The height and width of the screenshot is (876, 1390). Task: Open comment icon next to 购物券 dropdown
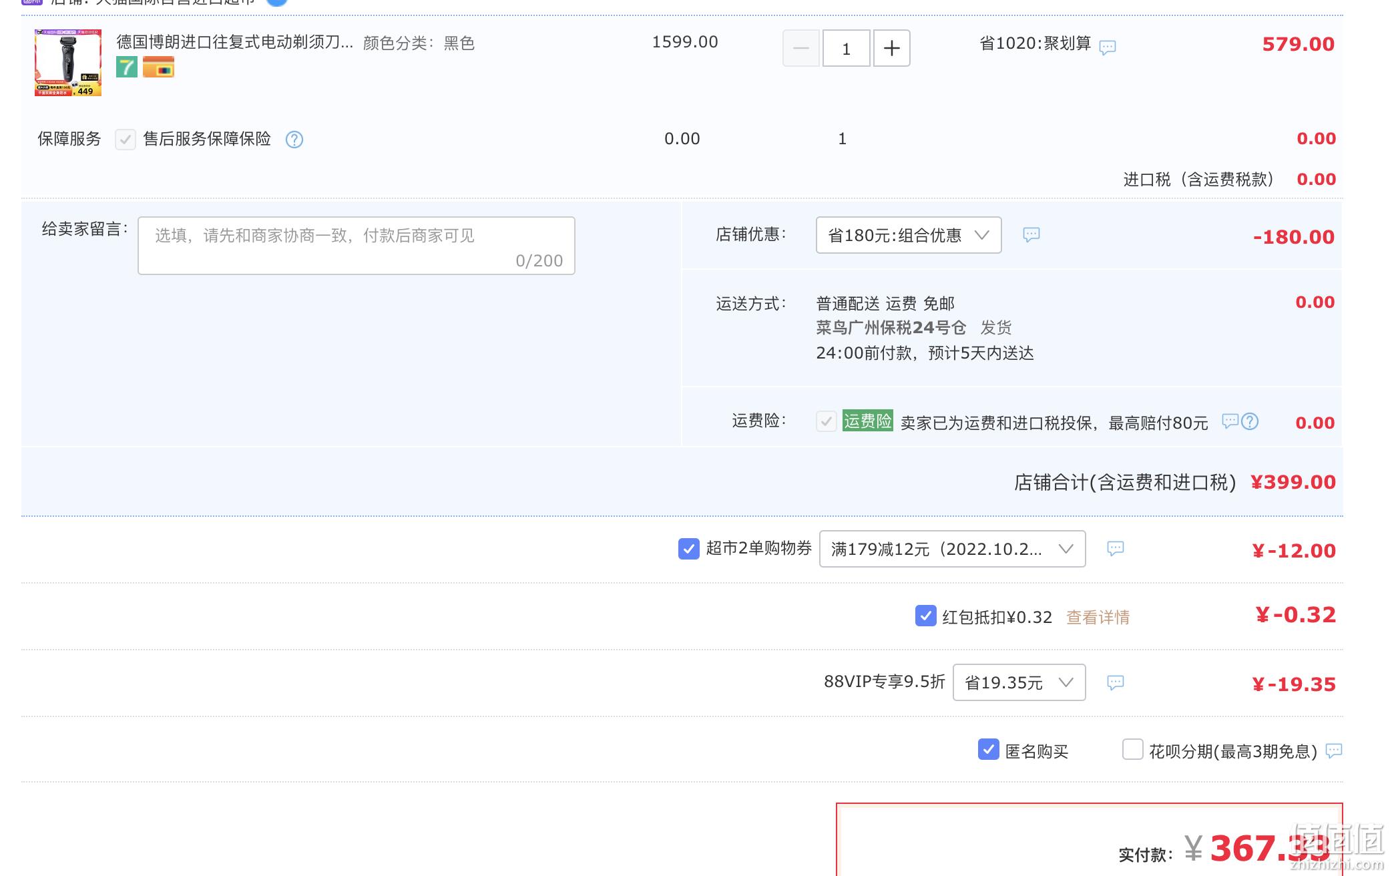(1116, 548)
